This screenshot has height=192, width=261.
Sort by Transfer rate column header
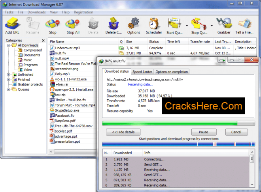tap(201, 42)
